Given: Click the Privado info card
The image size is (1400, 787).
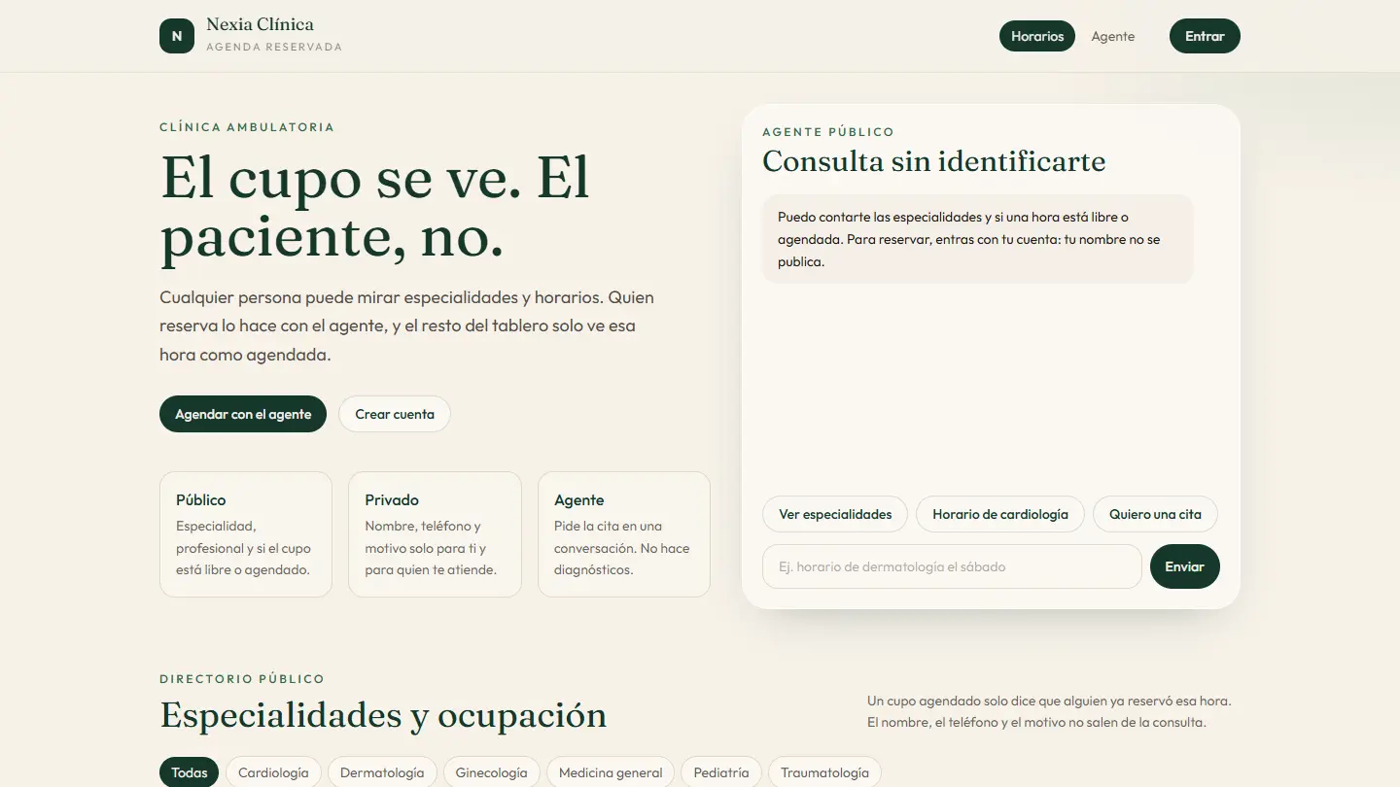Looking at the screenshot, I should pyautogui.click(x=435, y=534).
